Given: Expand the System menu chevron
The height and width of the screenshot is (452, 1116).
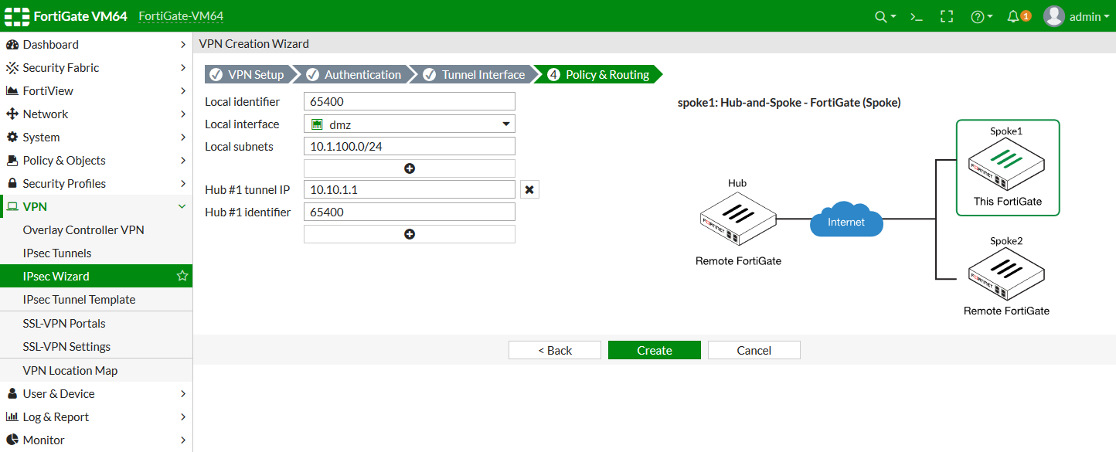Looking at the screenshot, I should click(x=183, y=138).
